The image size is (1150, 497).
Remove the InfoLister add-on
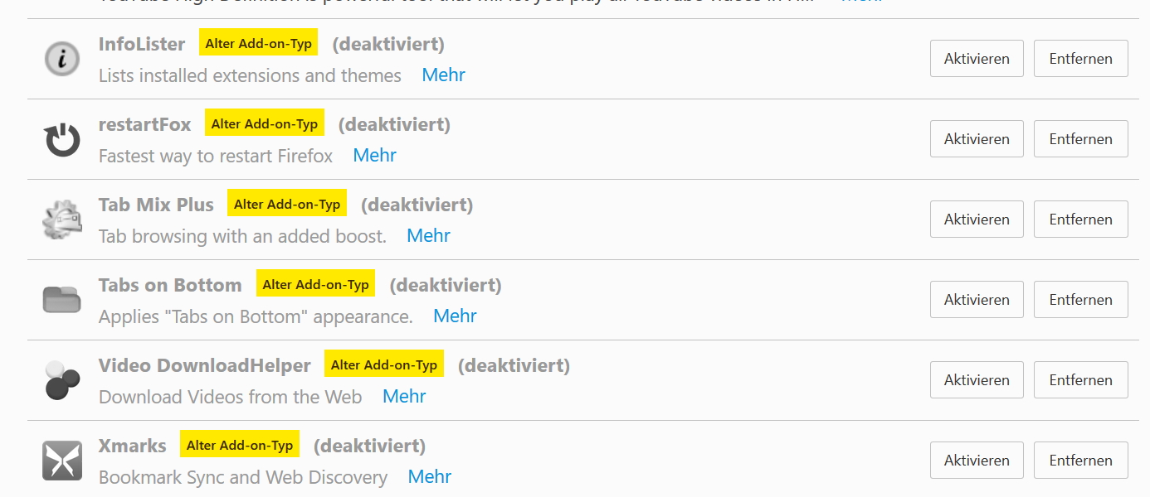1080,59
